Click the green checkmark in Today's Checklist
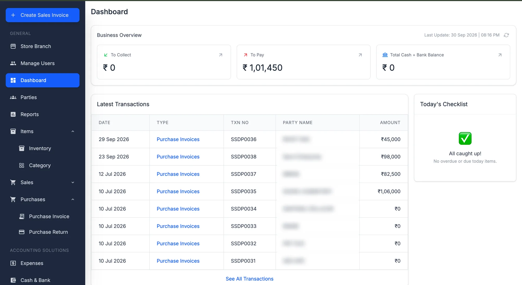 coord(465,138)
